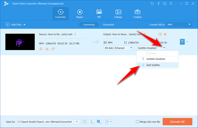Toggle the high-speed conversion ON icon
The image size is (198, 128).
point(99,122)
